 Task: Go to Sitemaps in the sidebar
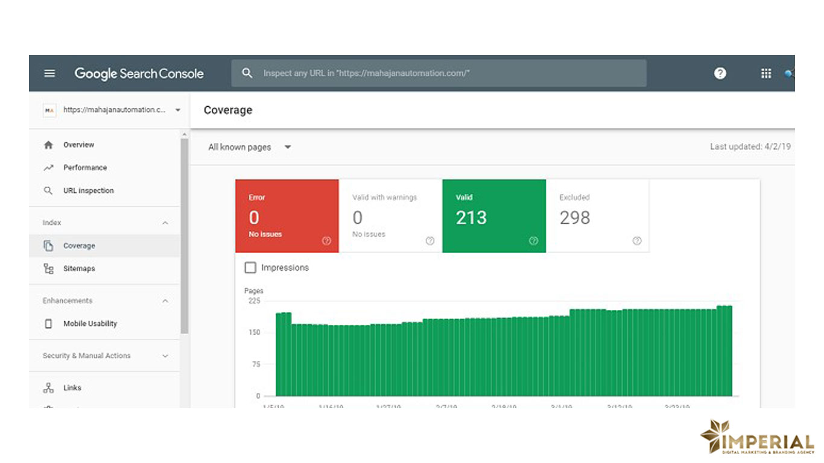pos(79,269)
